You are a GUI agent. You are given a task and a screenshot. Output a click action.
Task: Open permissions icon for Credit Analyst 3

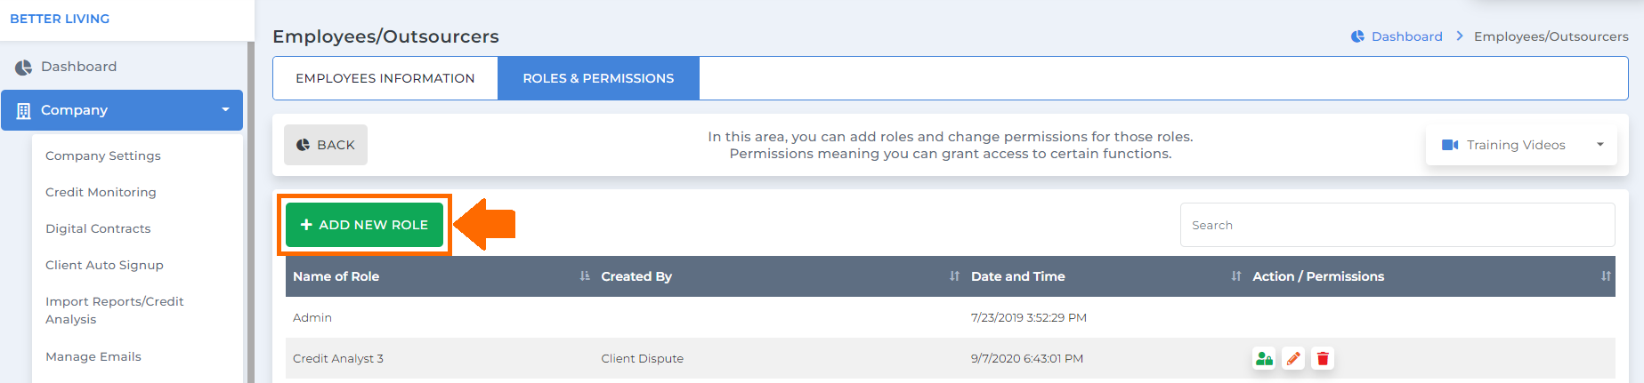coord(1264,358)
